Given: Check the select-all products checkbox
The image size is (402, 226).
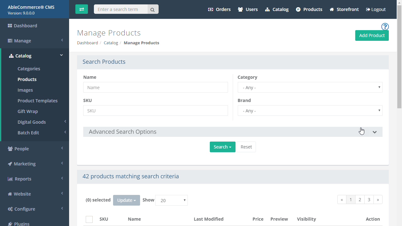Looking at the screenshot, I should (x=89, y=219).
